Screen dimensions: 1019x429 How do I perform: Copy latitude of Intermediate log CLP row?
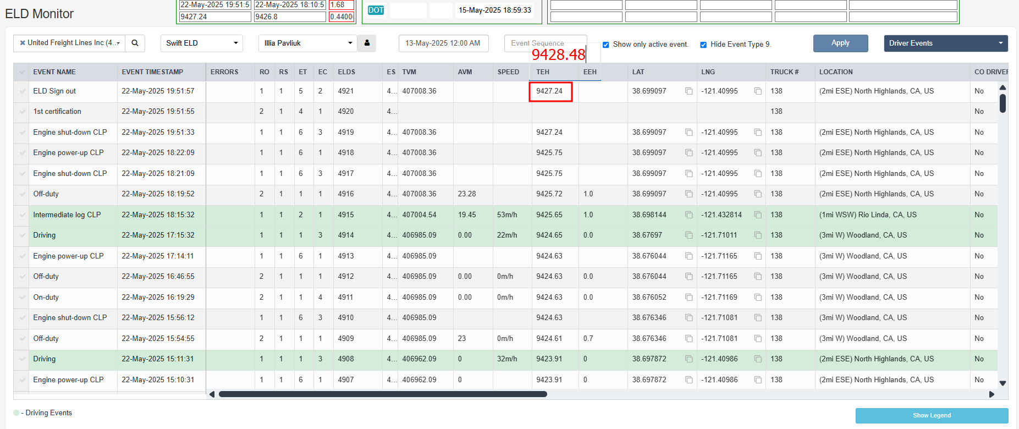tap(688, 215)
